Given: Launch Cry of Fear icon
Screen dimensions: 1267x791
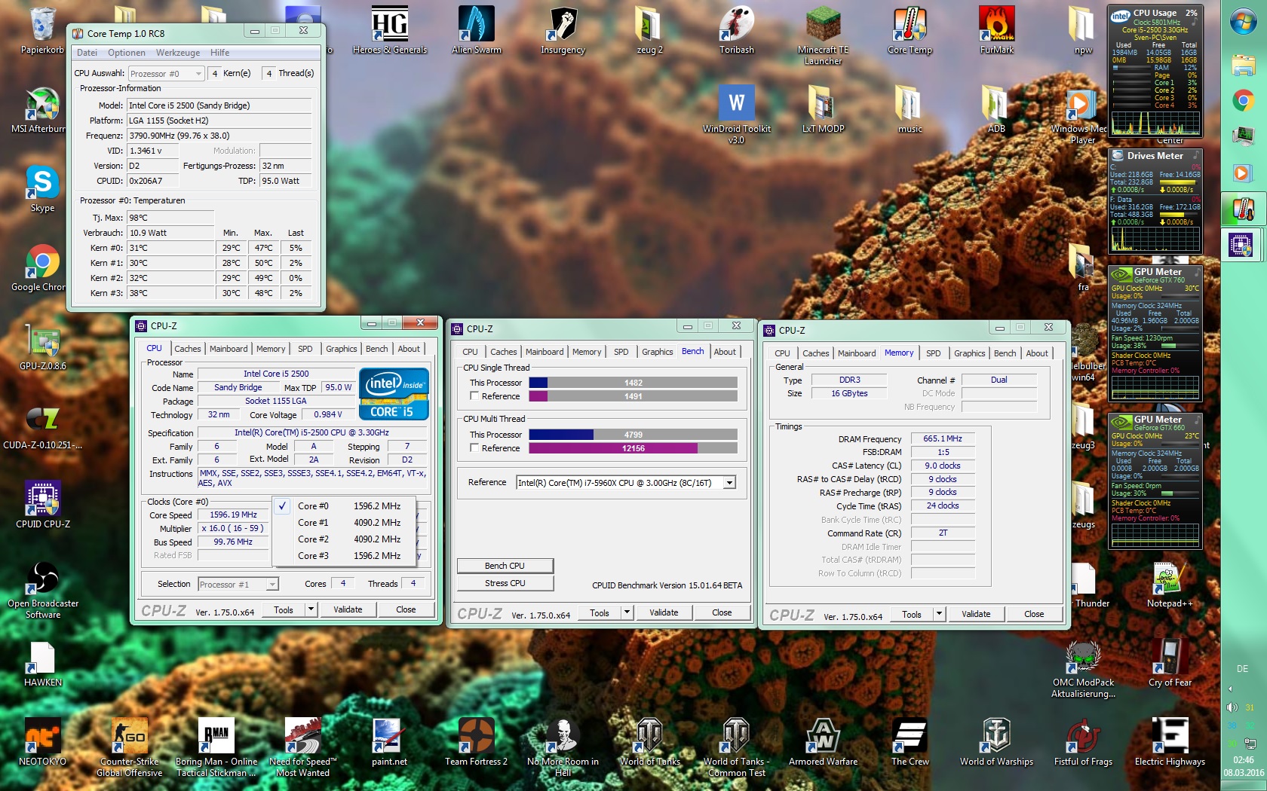Looking at the screenshot, I should (1170, 664).
